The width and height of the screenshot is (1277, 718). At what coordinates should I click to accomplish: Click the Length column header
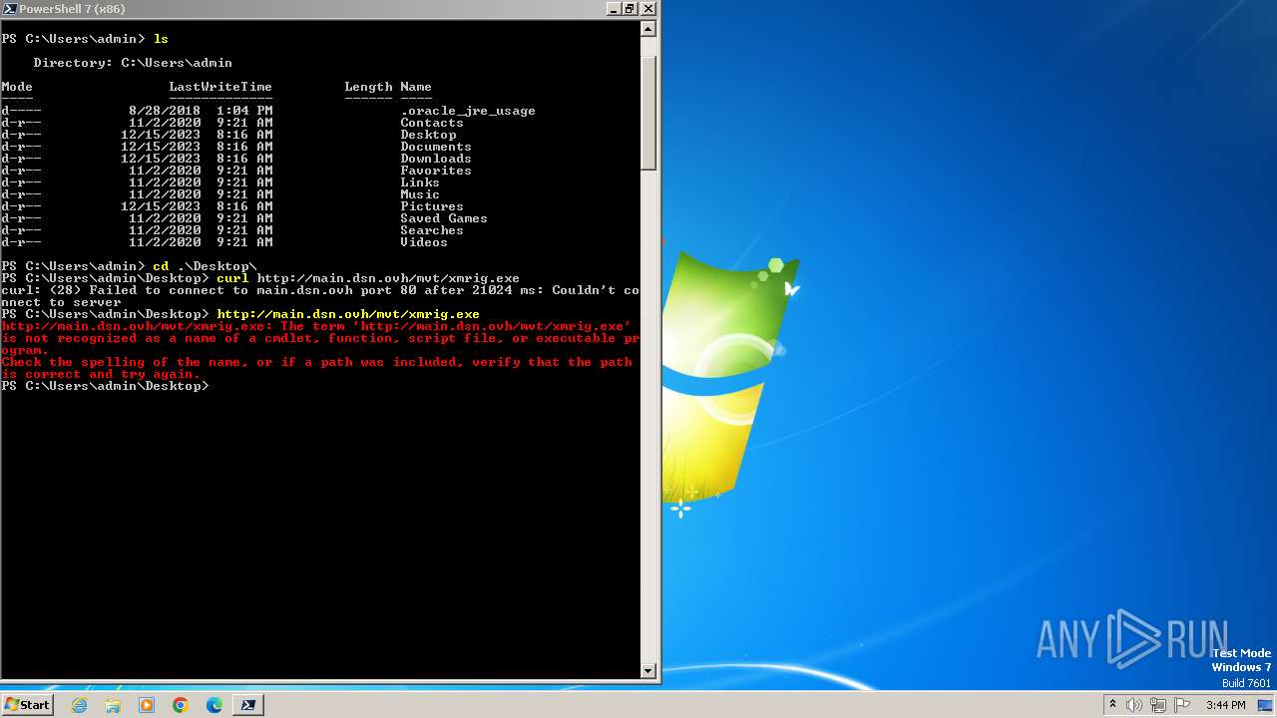click(368, 87)
